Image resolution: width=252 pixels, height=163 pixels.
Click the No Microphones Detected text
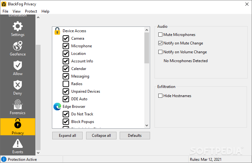(x=186, y=61)
